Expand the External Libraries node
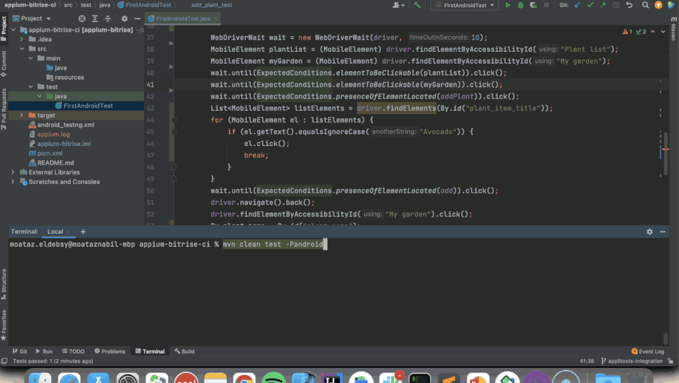Screen dimensions: 679x383 pos(11,172)
